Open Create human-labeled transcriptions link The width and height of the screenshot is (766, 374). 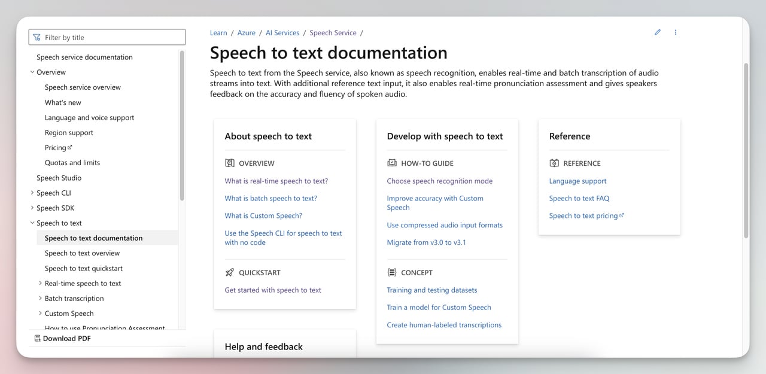click(444, 325)
